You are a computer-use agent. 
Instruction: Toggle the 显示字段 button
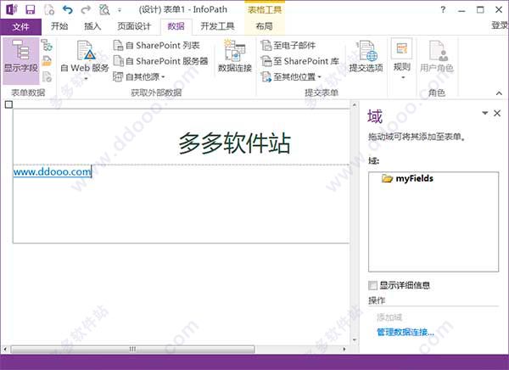[x=21, y=60]
